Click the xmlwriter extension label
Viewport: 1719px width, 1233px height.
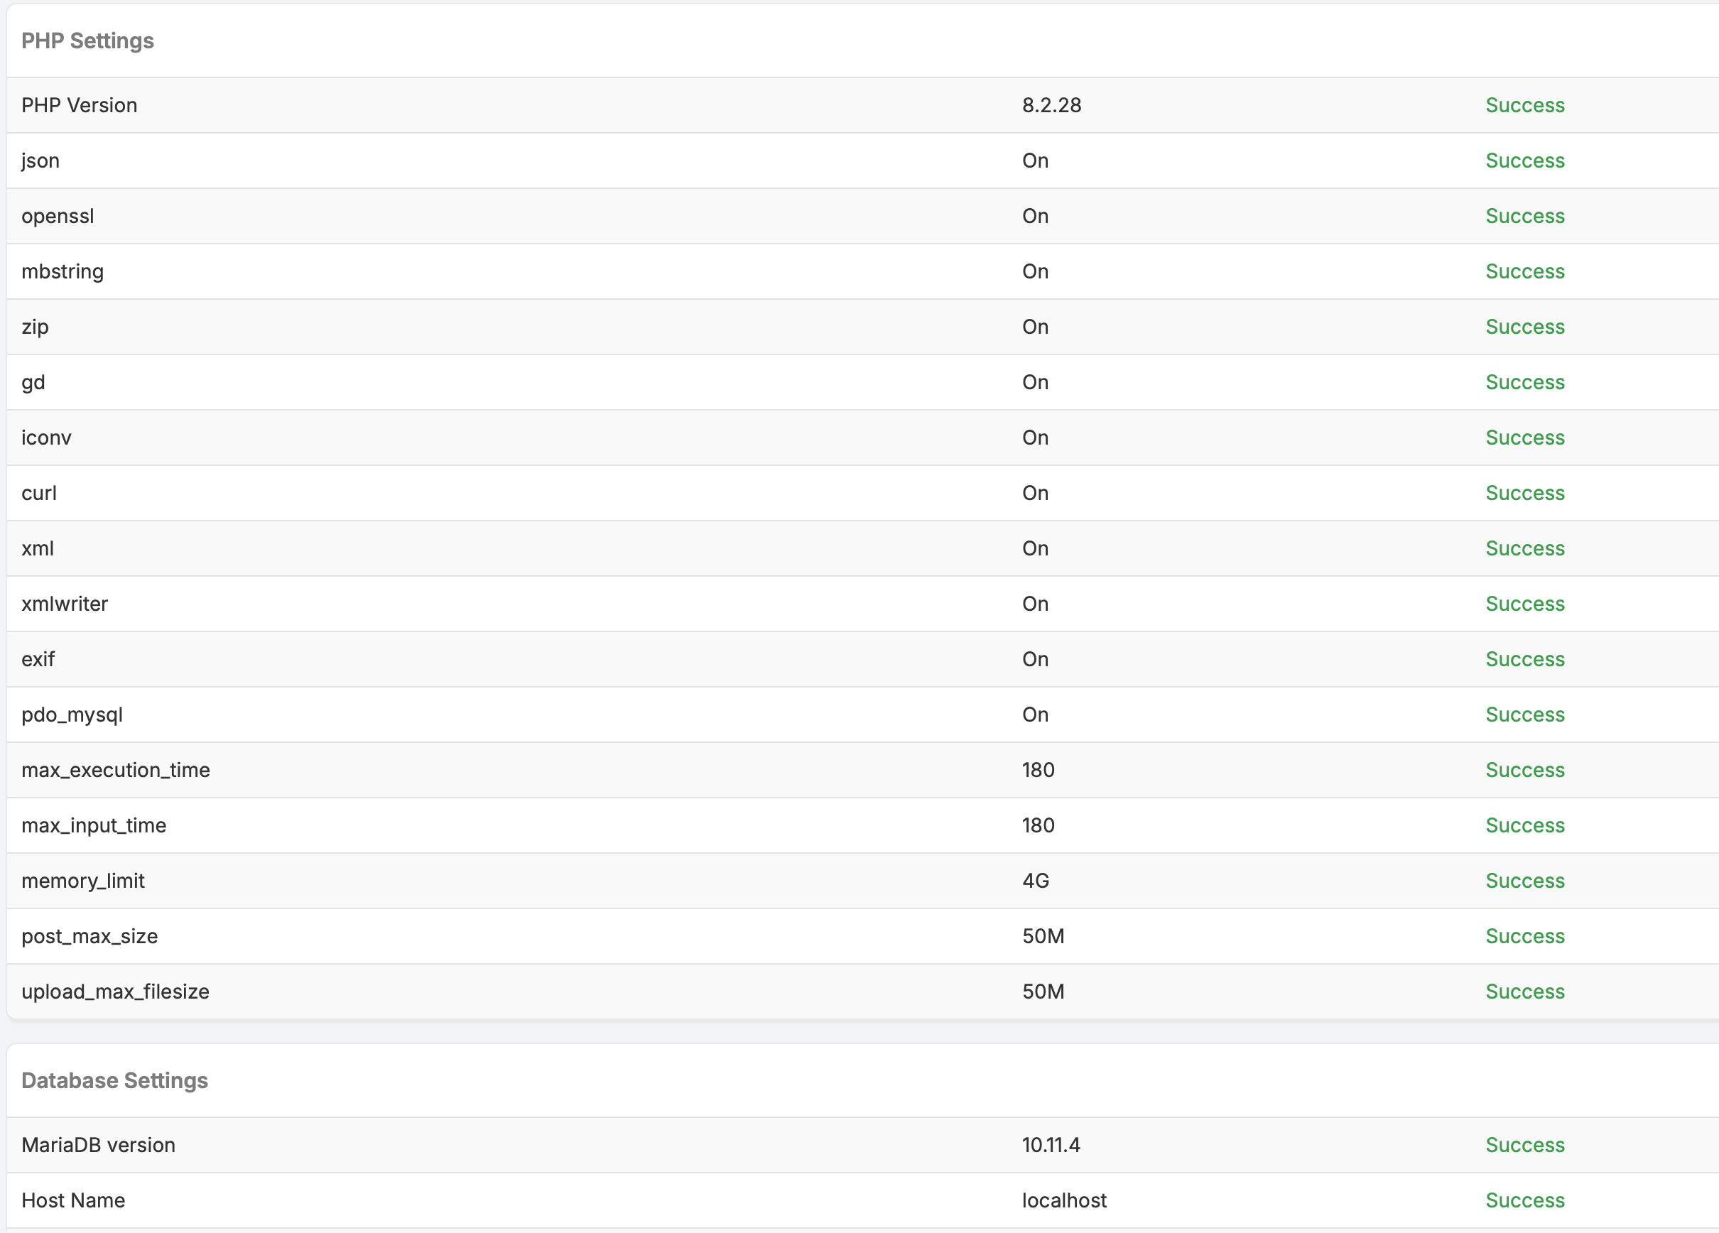pos(65,603)
